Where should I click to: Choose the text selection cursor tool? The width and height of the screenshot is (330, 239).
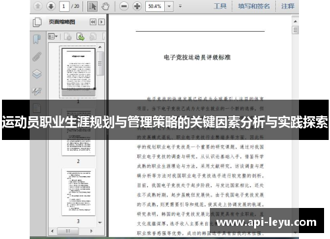[92, 6]
